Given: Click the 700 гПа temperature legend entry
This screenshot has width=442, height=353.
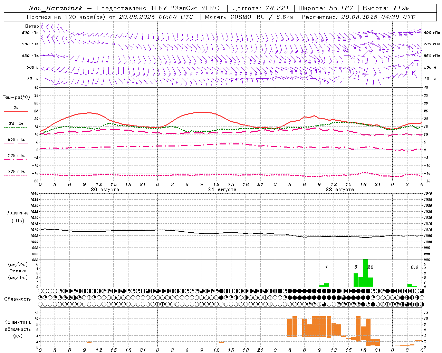Looking at the screenshot, I should point(16,155).
